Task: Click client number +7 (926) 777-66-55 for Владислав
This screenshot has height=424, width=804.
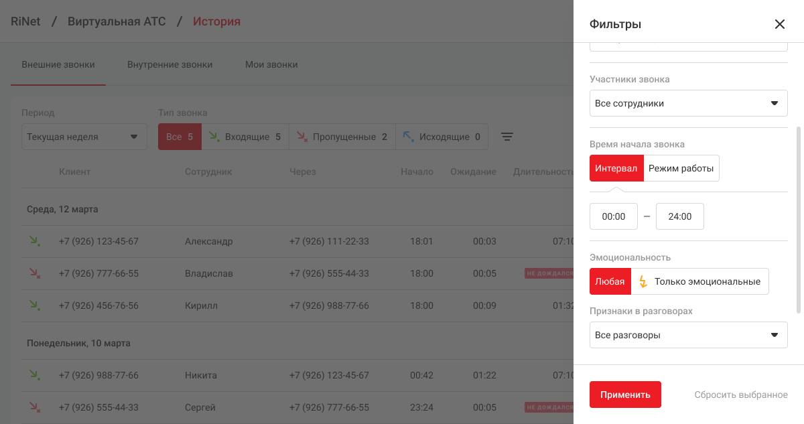Action: coord(98,273)
